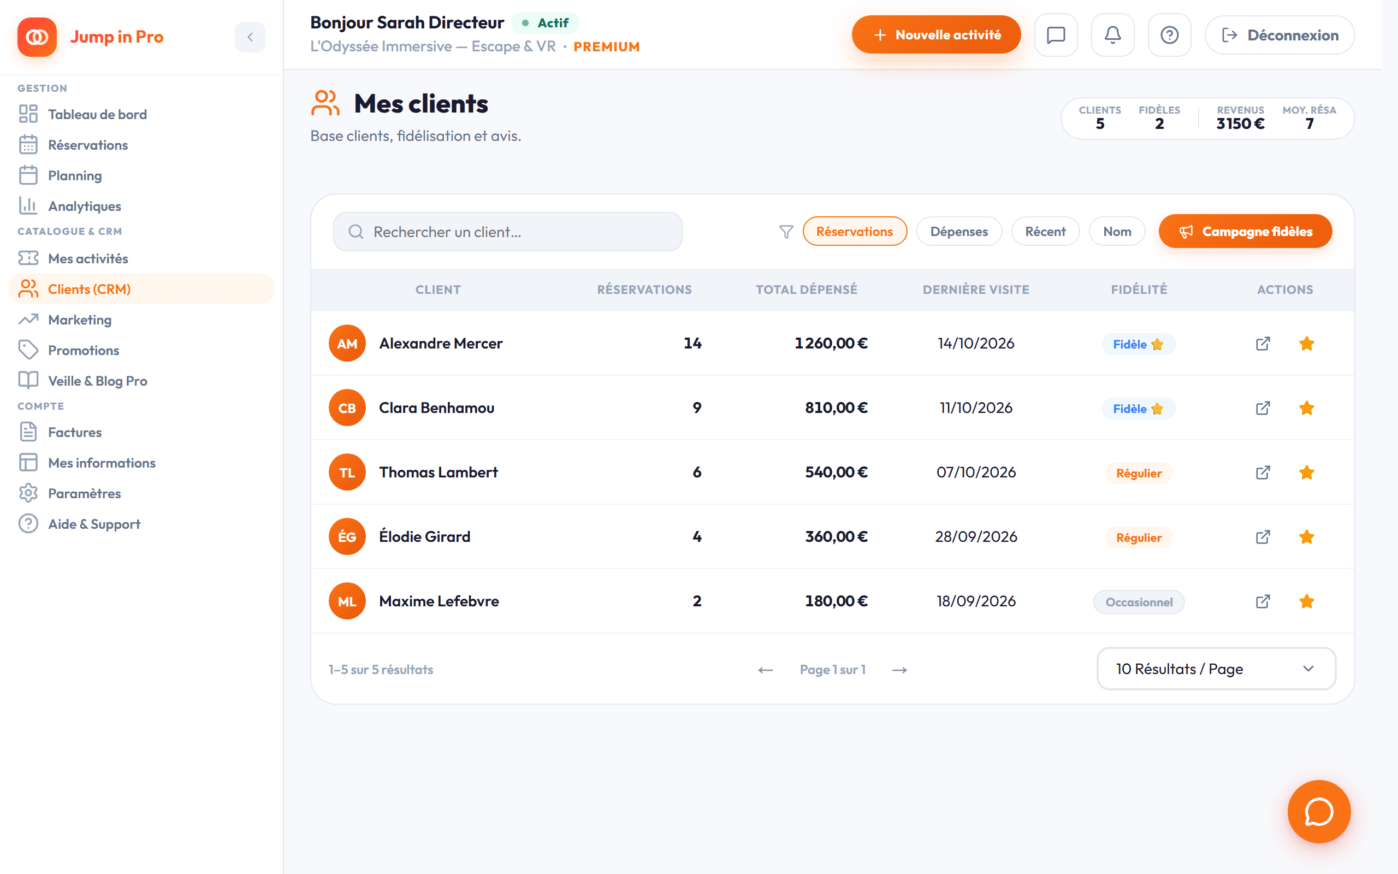Open Thomas Lambert's external link icon
Viewport: 1398px width, 874px height.
pos(1263,473)
